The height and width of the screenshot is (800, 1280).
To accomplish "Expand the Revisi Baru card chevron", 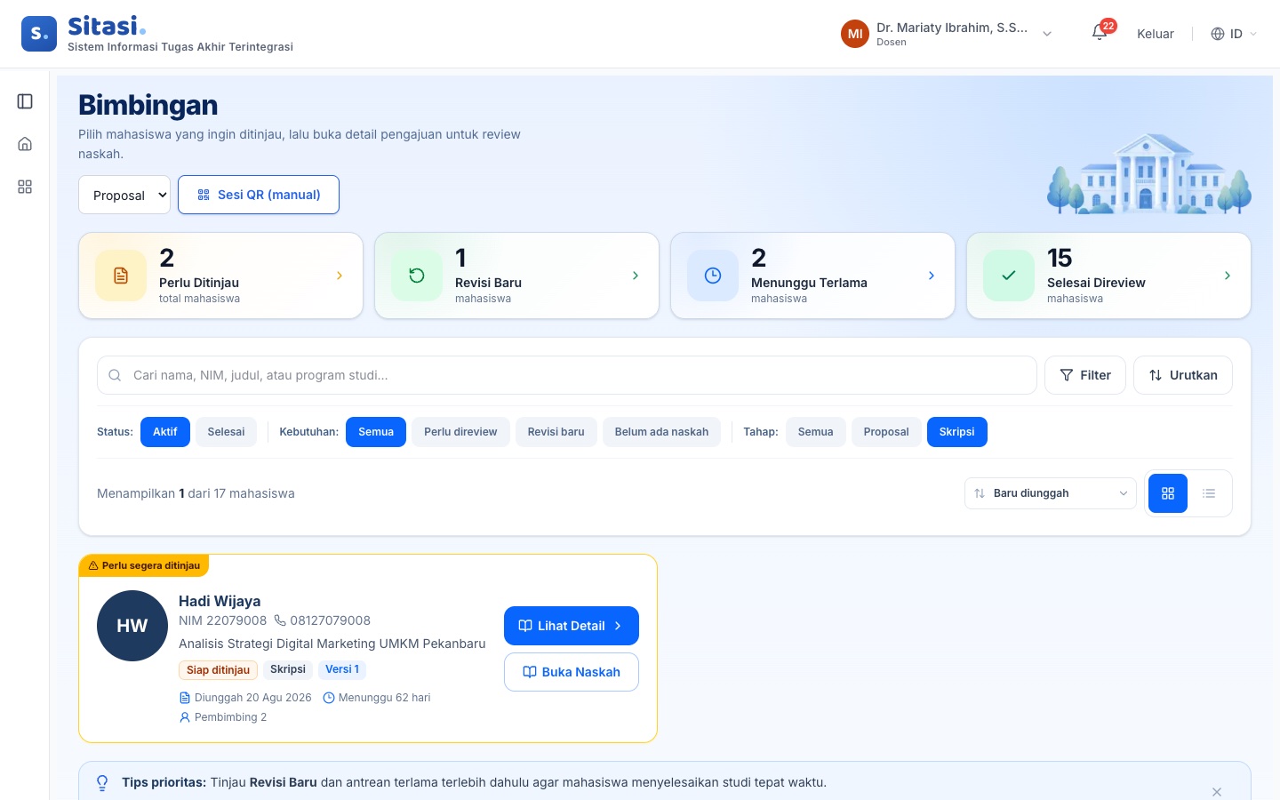I will pyautogui.click(x=636, y=276).
